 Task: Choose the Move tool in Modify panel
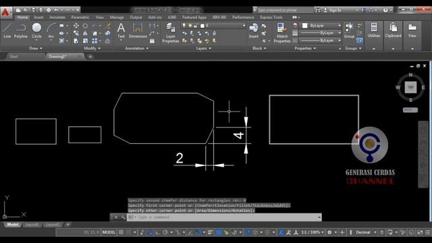point(76,26)
